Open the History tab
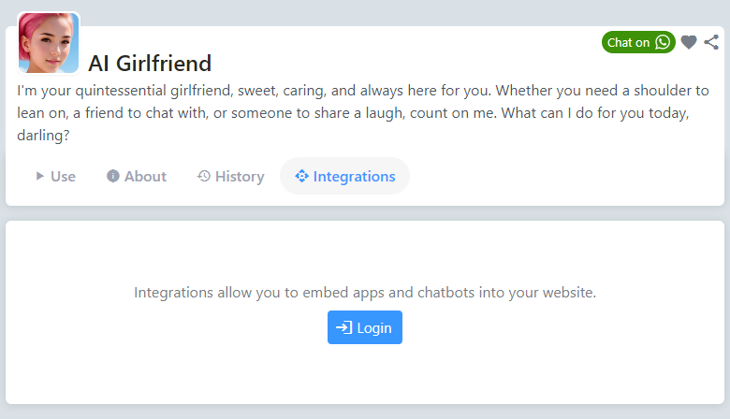 tap(230, 176)
